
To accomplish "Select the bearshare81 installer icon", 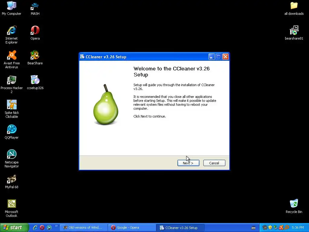I will click(294, 33).
